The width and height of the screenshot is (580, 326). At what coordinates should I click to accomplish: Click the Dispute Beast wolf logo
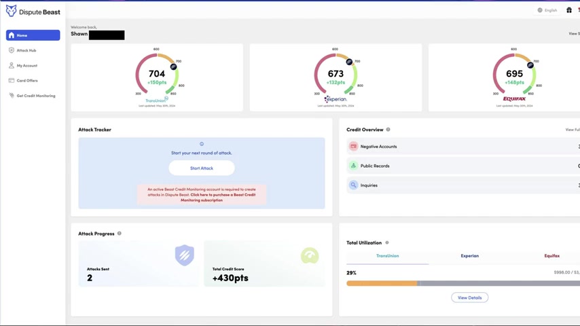pos(11,11)
